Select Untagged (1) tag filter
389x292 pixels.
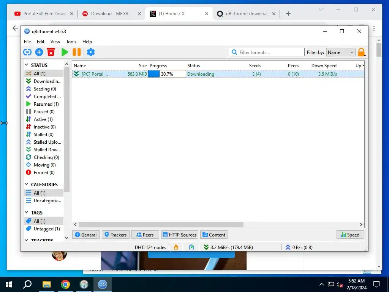coord(44,229)
